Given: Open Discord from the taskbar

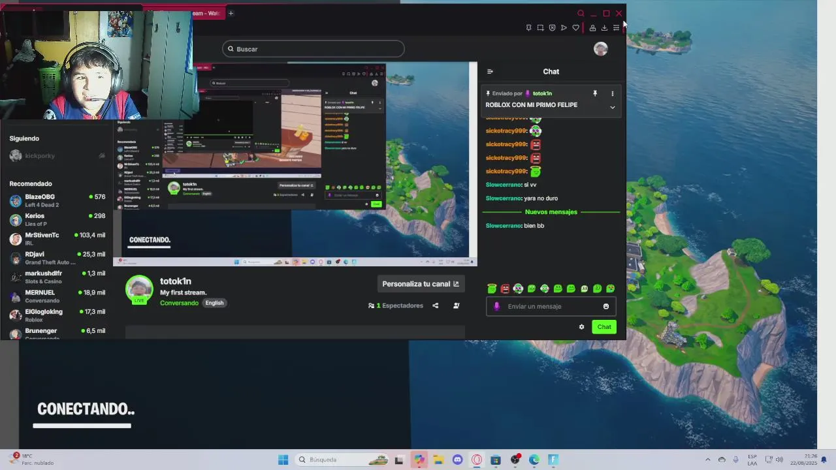Looking at the screenshot, I should tap(457, 460).
